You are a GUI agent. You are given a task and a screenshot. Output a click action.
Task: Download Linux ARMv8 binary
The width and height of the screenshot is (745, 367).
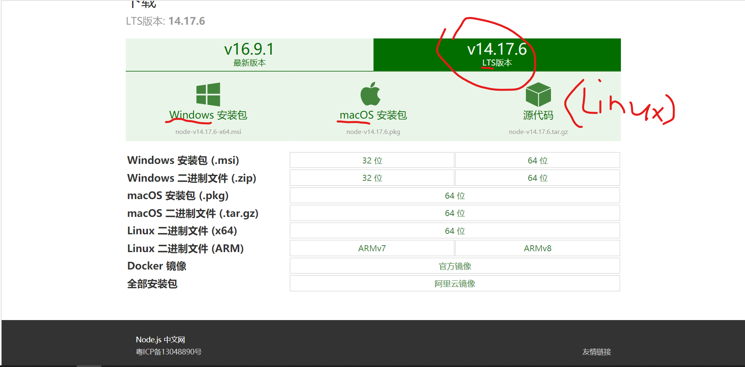point(538,248)
